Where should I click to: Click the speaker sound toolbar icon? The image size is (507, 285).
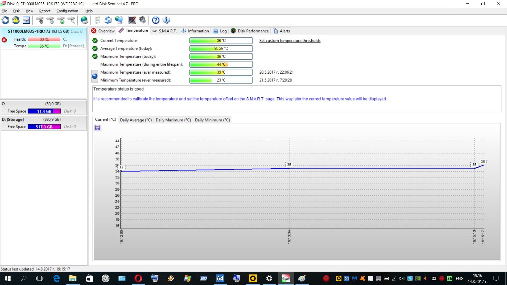tap(143, 20)
